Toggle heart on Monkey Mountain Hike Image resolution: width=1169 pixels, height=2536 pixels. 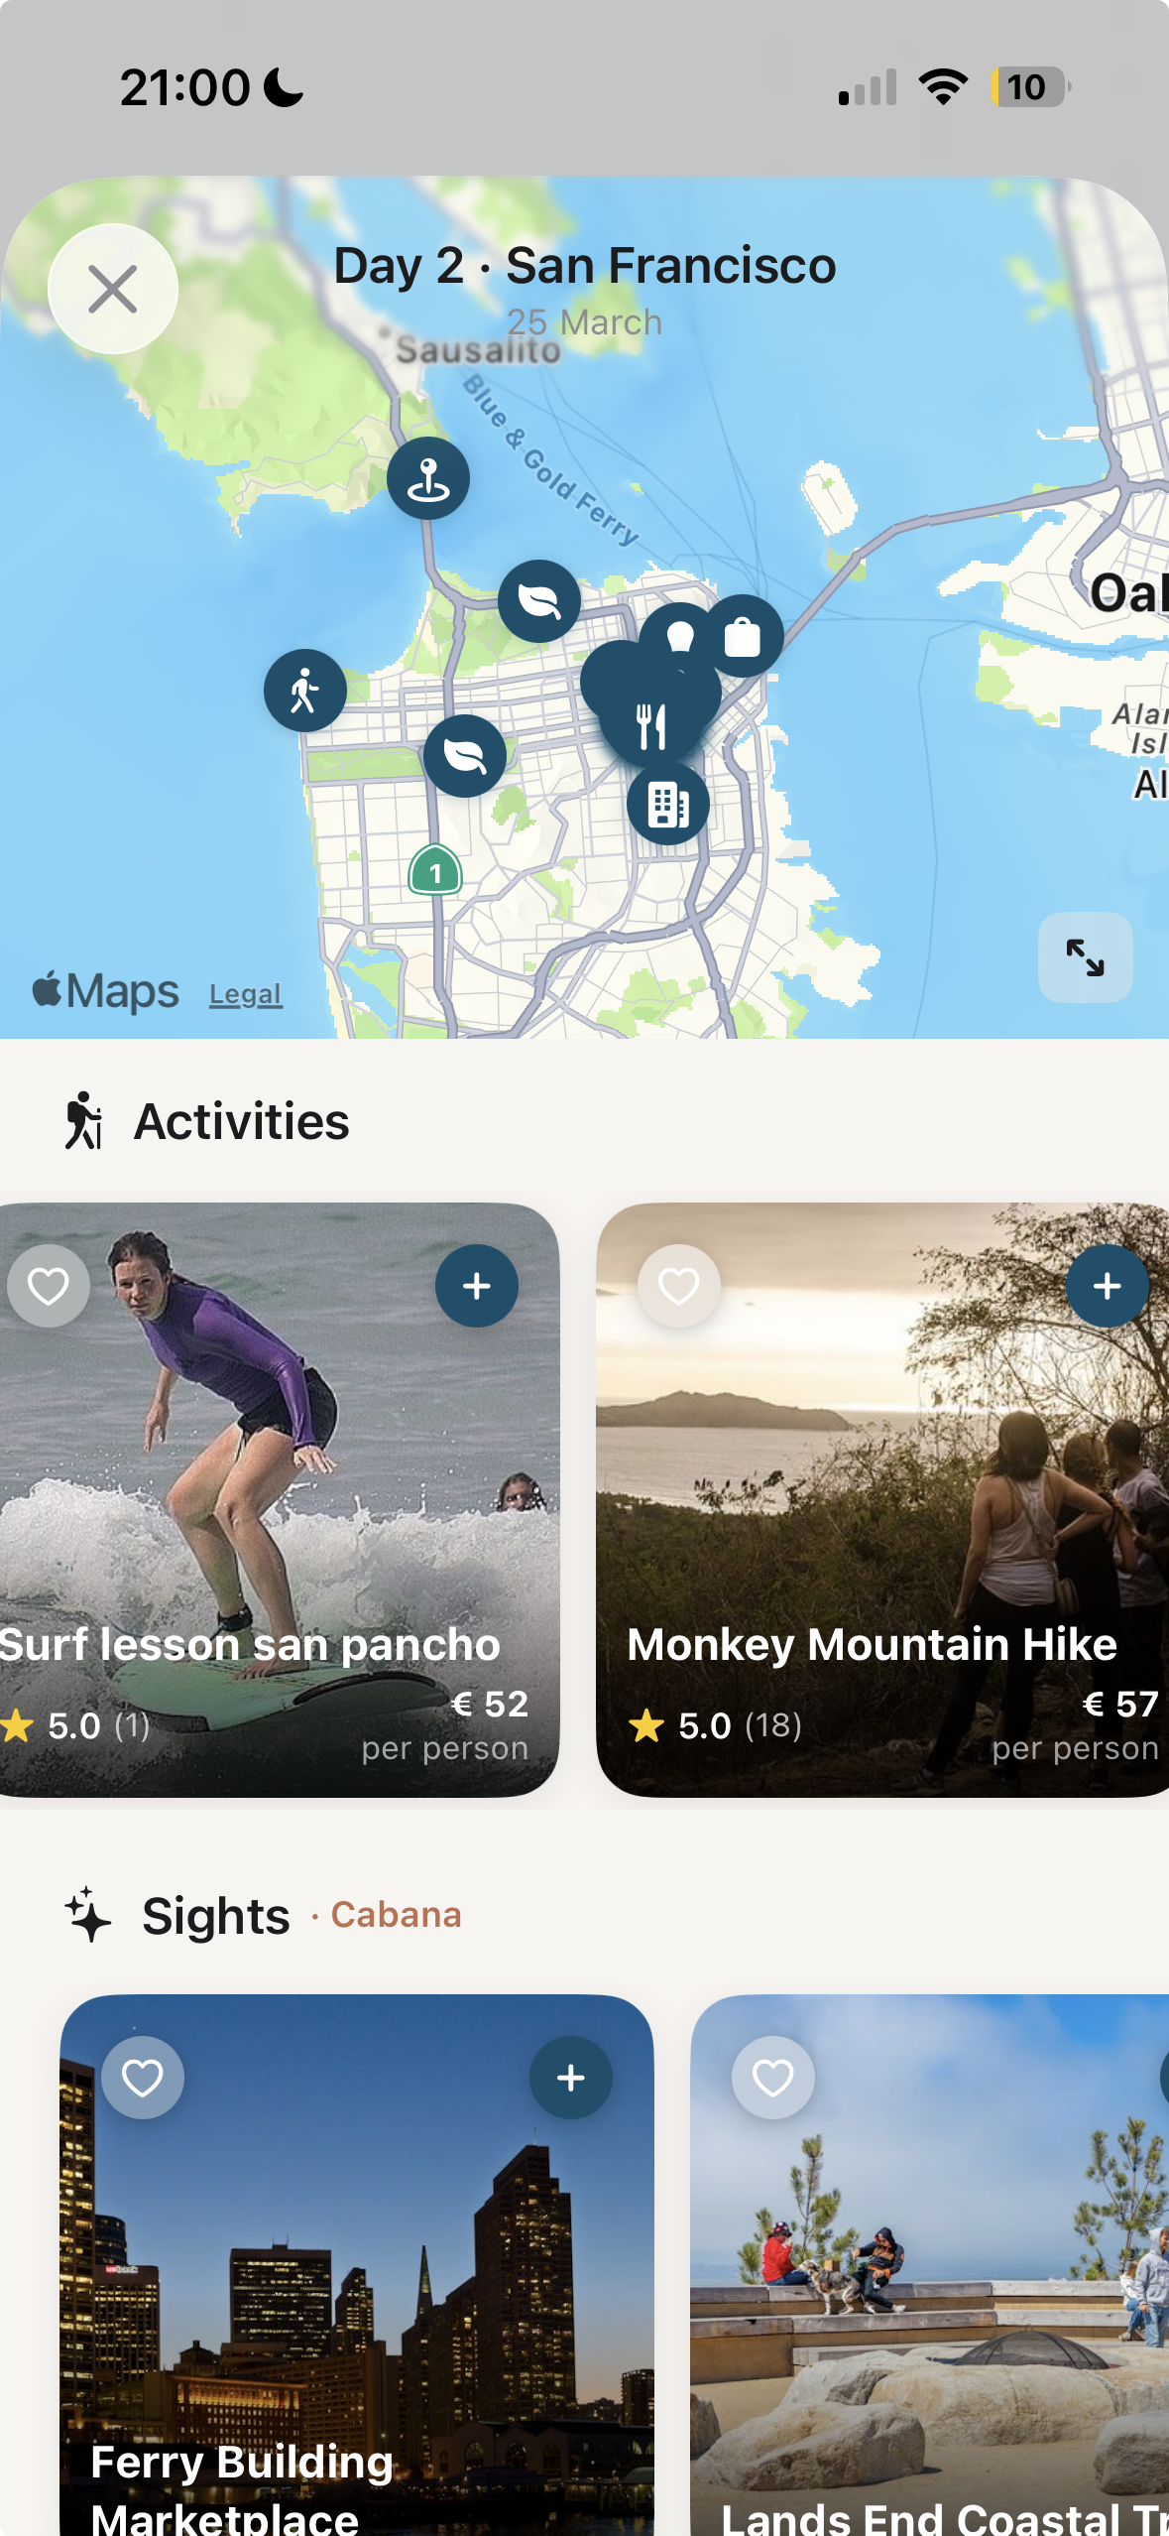pyautogui.click(x=679, y=1286)
